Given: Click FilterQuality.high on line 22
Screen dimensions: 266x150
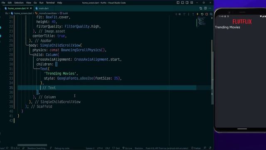Looking at the screenshot, I should click(82, 26).
